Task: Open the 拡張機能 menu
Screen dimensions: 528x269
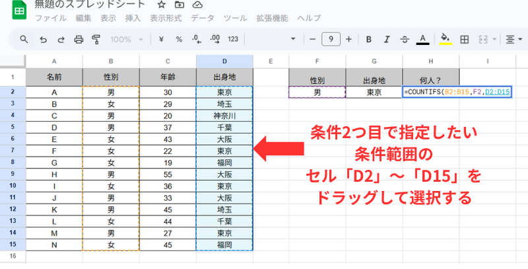Action: (x=272, y=19)
